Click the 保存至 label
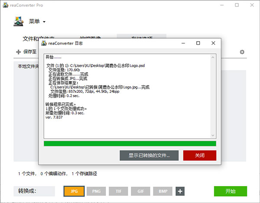 click(x=30, y=52)
